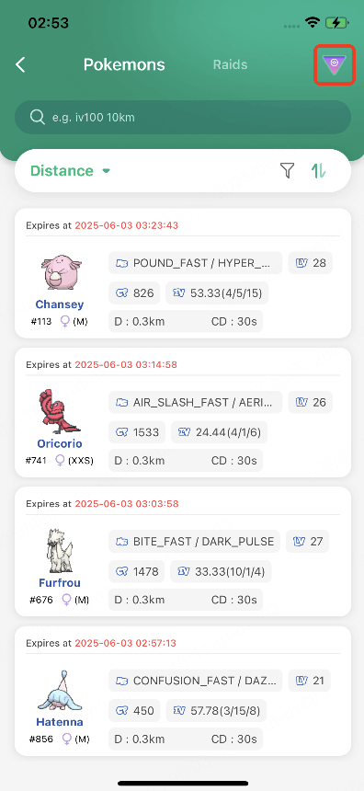Viewport: 364px width, 791px height.
Task: Tap the back arrow icon
Action: (x=20, y=64)
